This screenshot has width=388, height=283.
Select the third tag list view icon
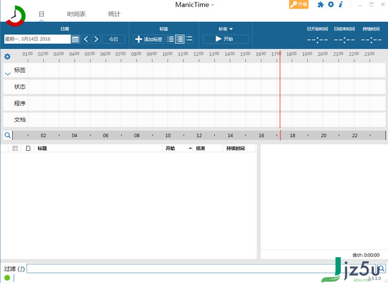pyautogui.click(x=189, y=39)
